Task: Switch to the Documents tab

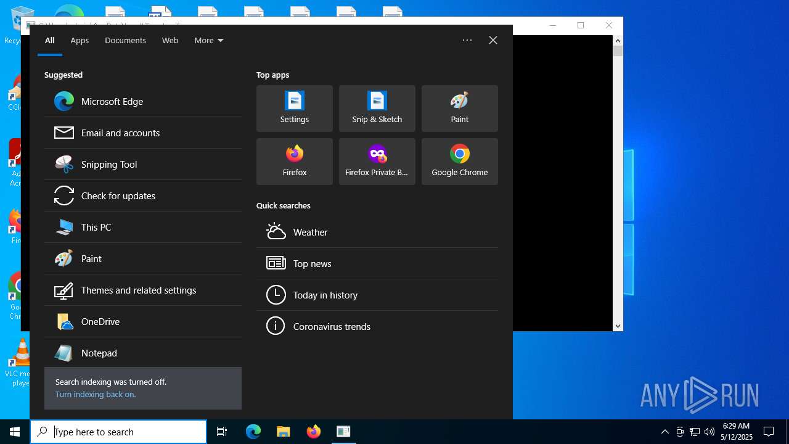Action: coord(125,40)
